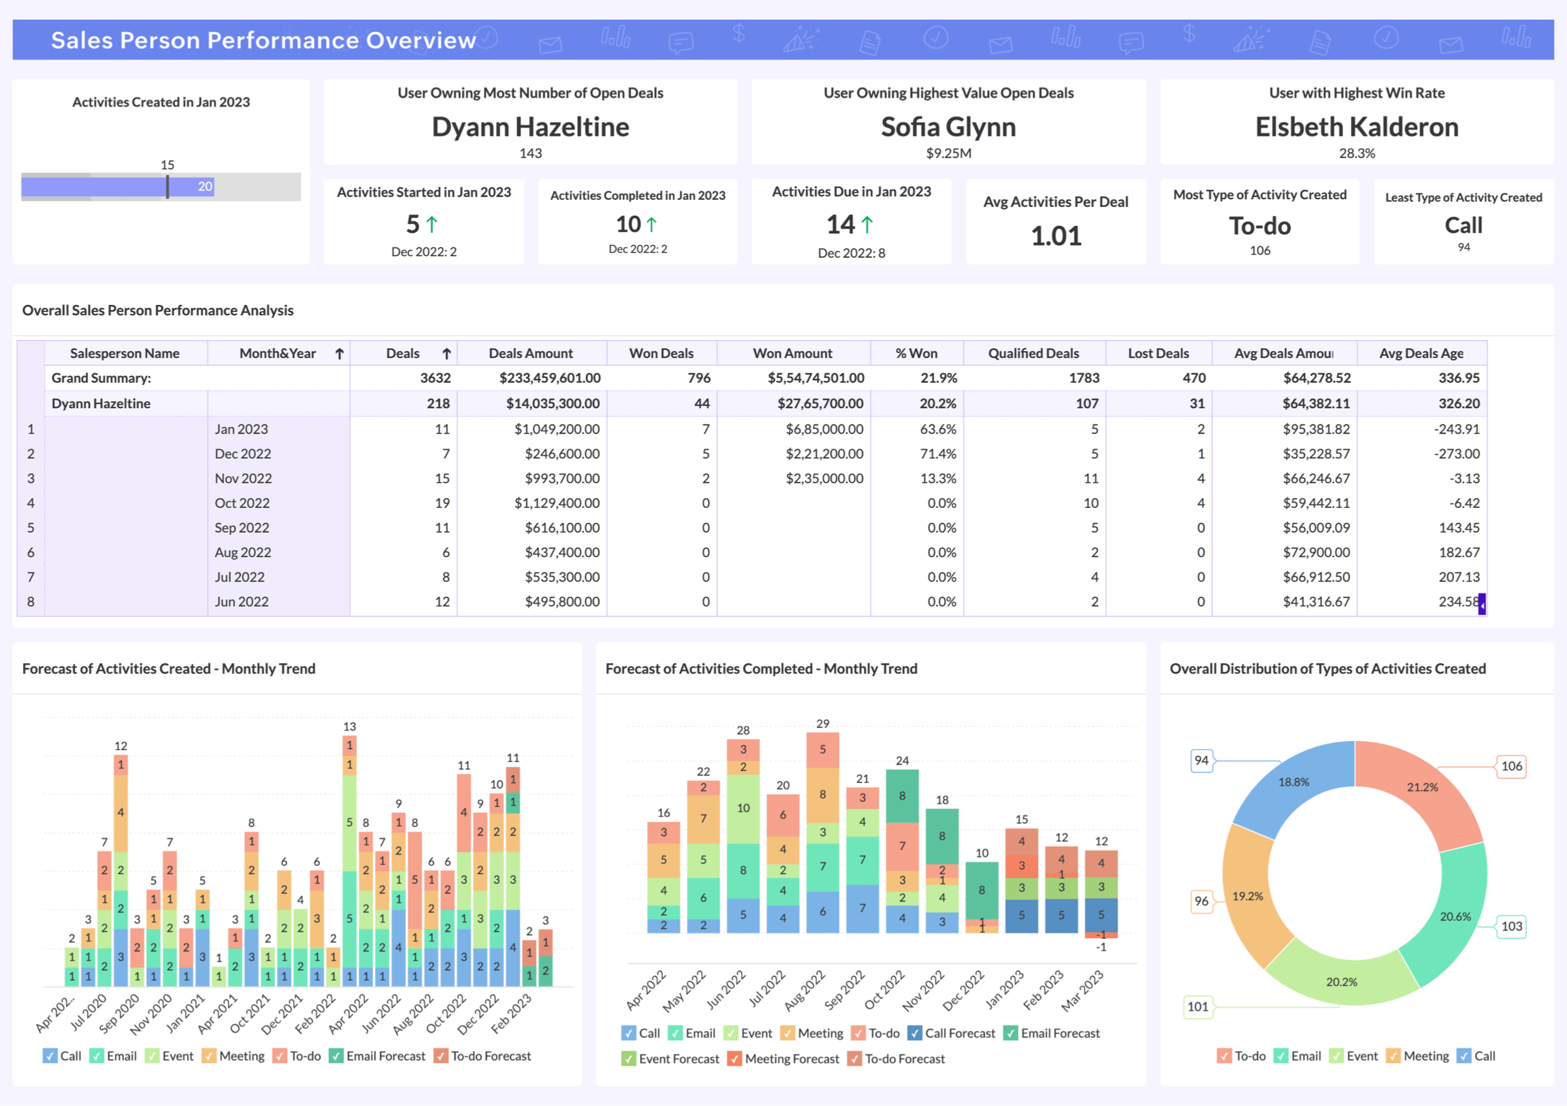Image resolution: width=1567 pixels, height=1106 pixels.
Task: Click the 101 callout label on donut chart
Action: [1197, 1006]
